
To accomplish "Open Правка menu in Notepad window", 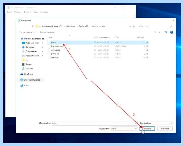I will [18, 12].
